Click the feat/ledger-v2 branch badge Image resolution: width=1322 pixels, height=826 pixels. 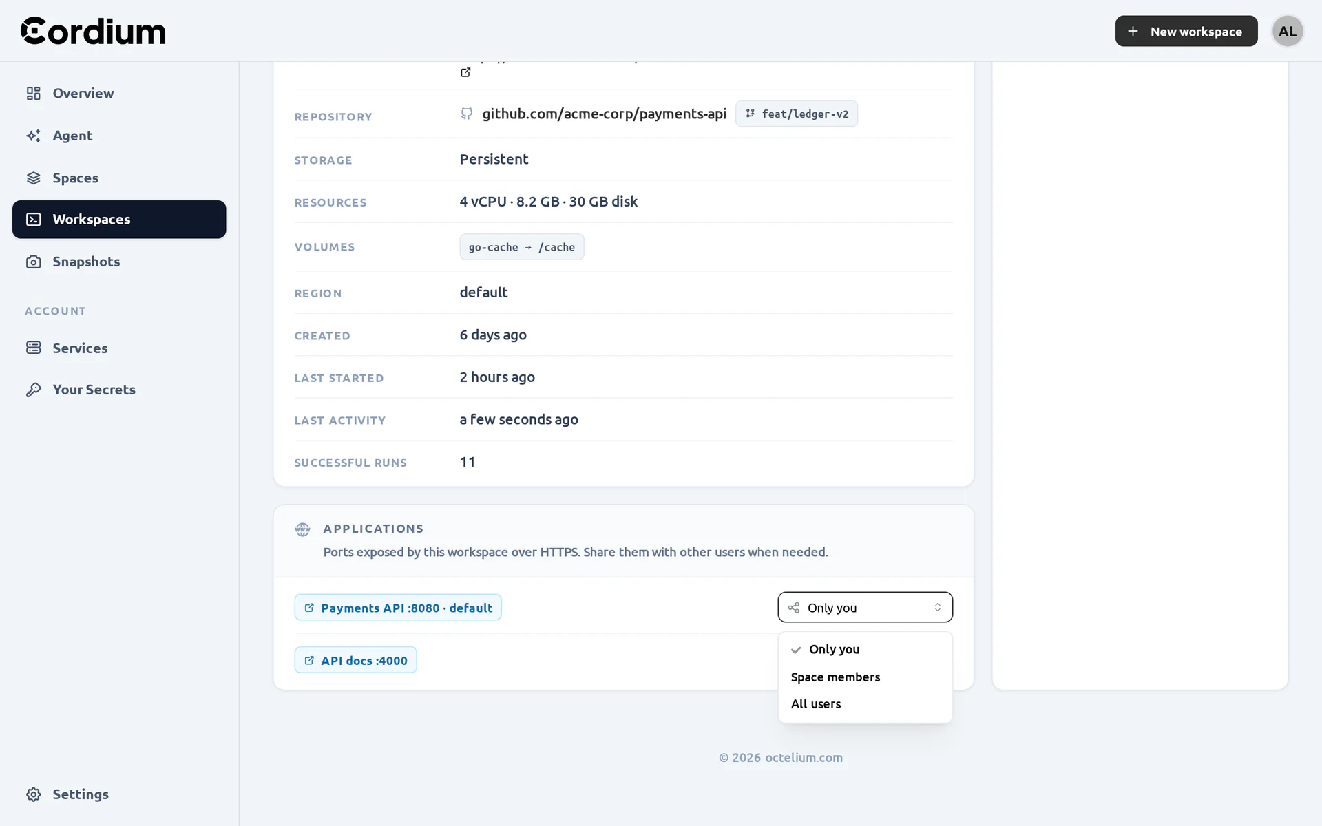tap(797, 114)
